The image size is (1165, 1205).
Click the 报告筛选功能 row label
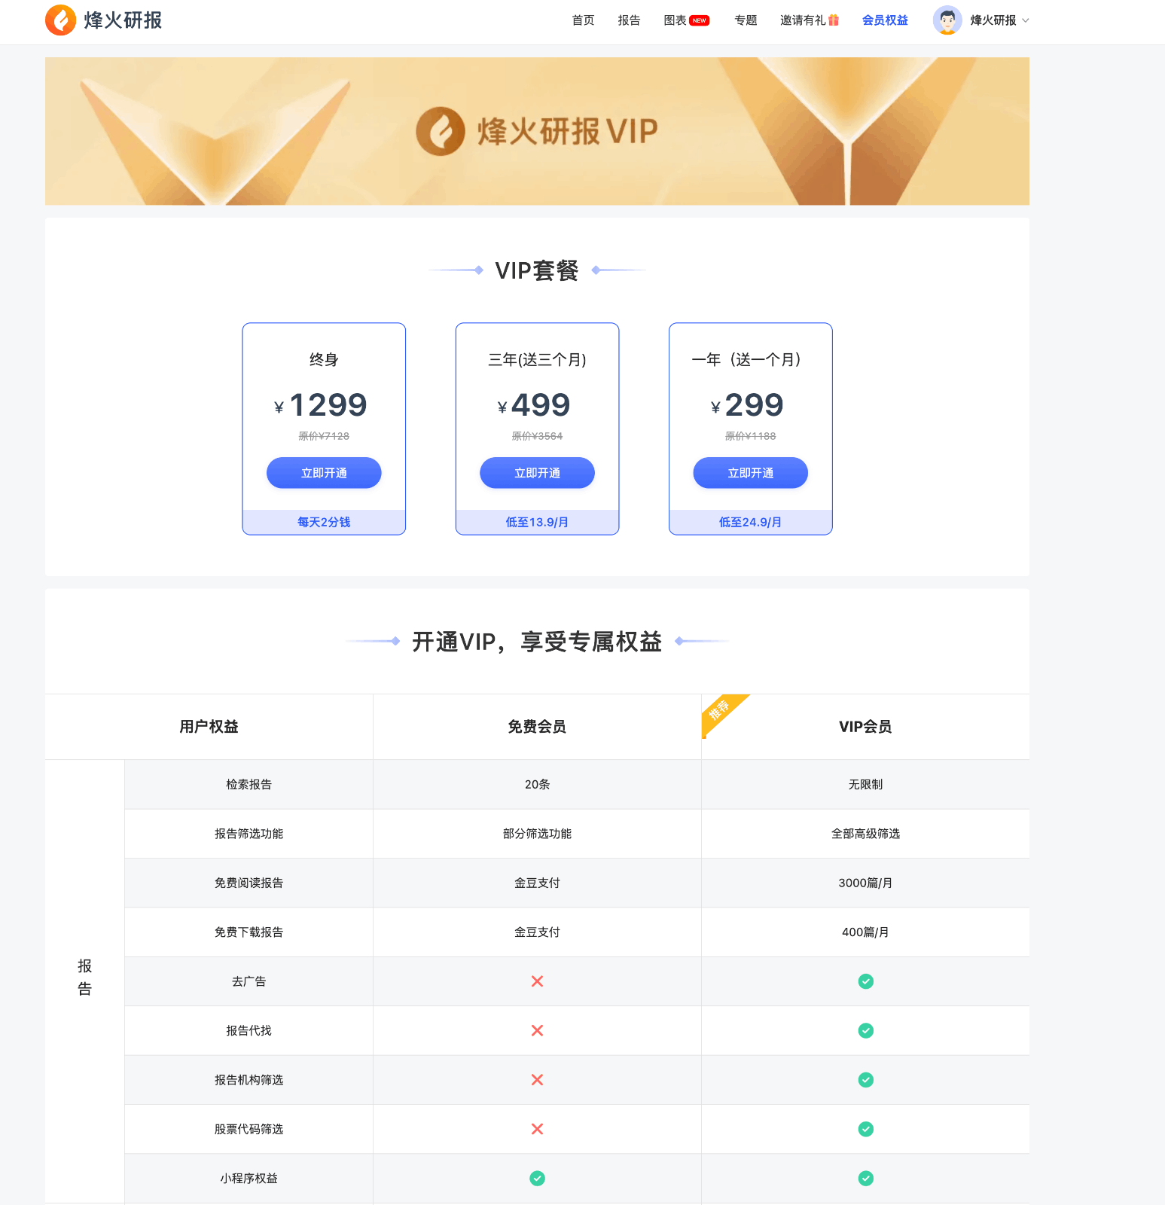click(x=249, y=834)
